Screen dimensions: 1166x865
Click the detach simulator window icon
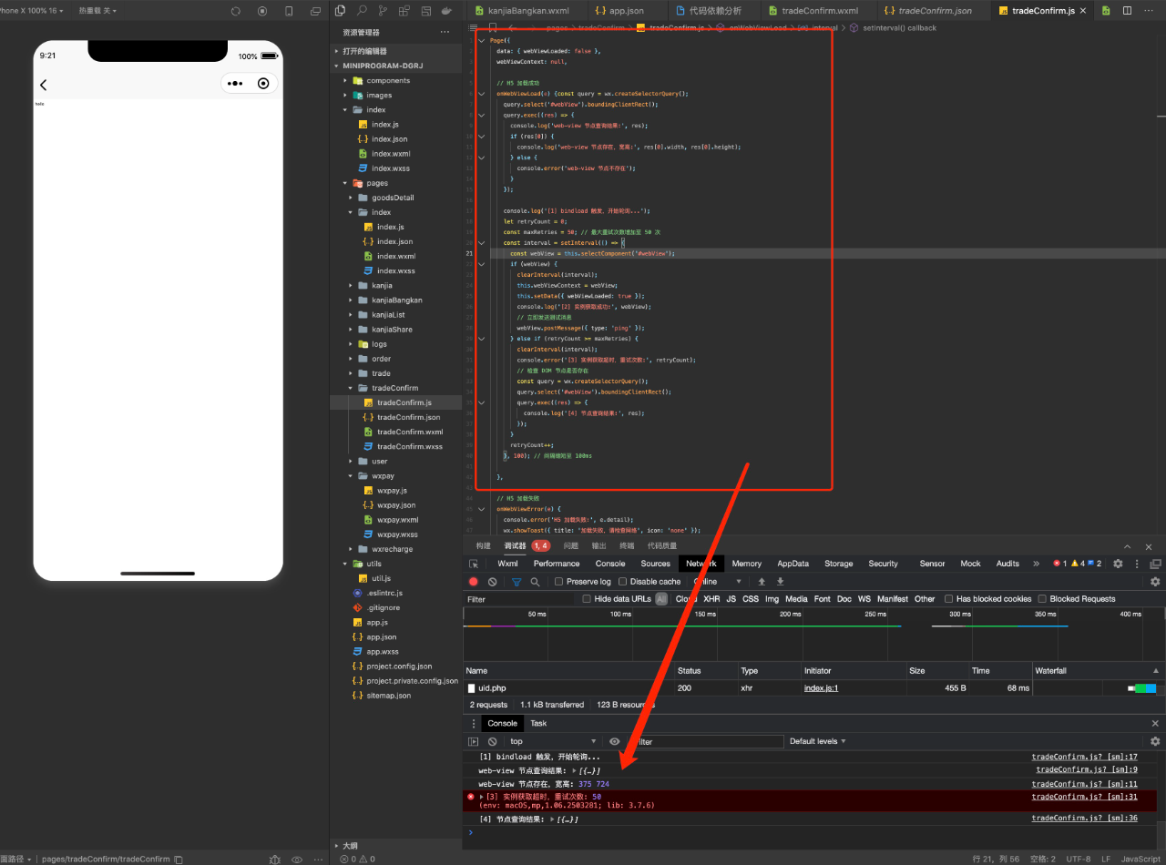click(316, 11)
